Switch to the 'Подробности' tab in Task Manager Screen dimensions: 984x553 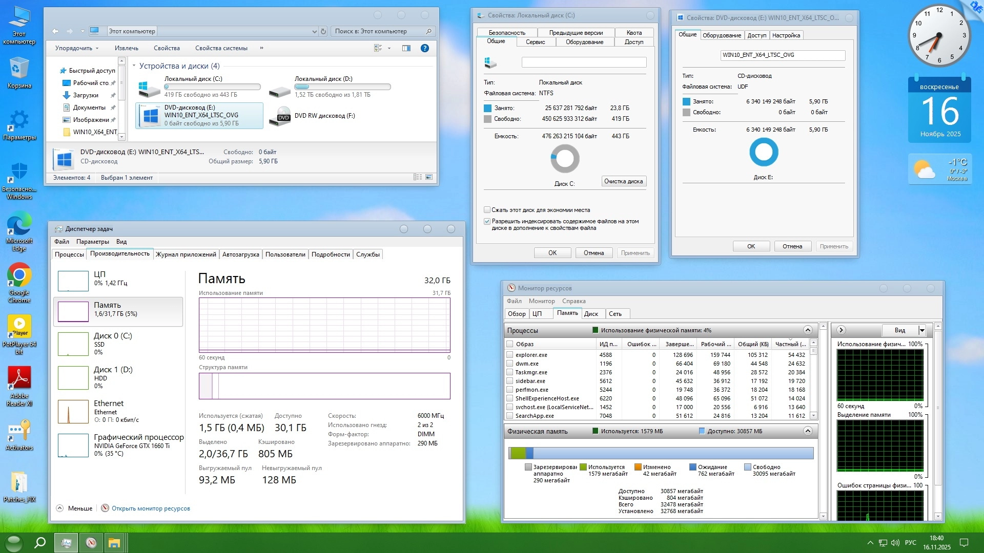coord(331,254)
